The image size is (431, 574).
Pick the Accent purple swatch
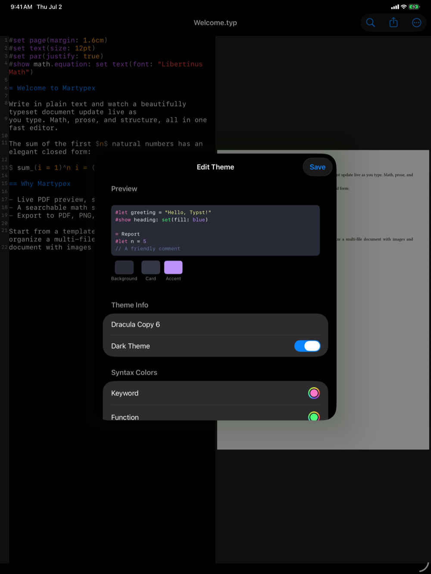[173, 267]
